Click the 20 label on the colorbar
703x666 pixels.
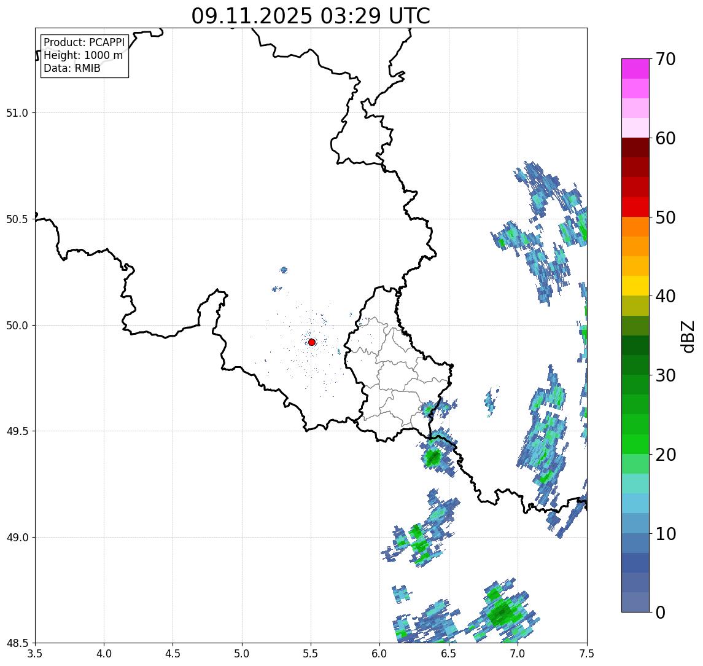(x=666, y=455)
